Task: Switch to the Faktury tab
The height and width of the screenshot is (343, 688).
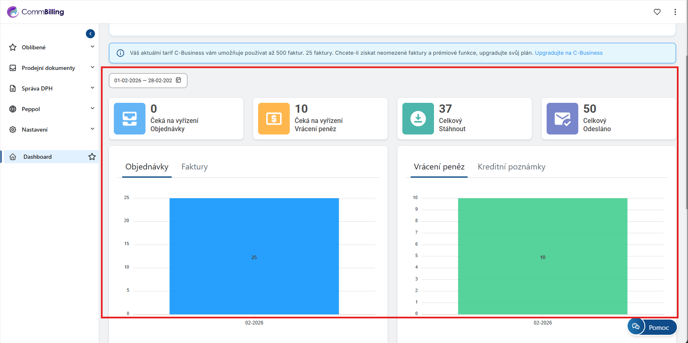Action: [x=194, y=167]
